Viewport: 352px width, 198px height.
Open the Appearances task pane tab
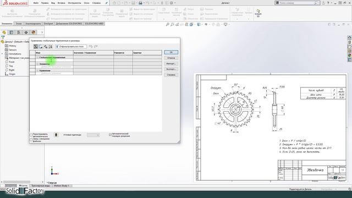click(350, 56)
